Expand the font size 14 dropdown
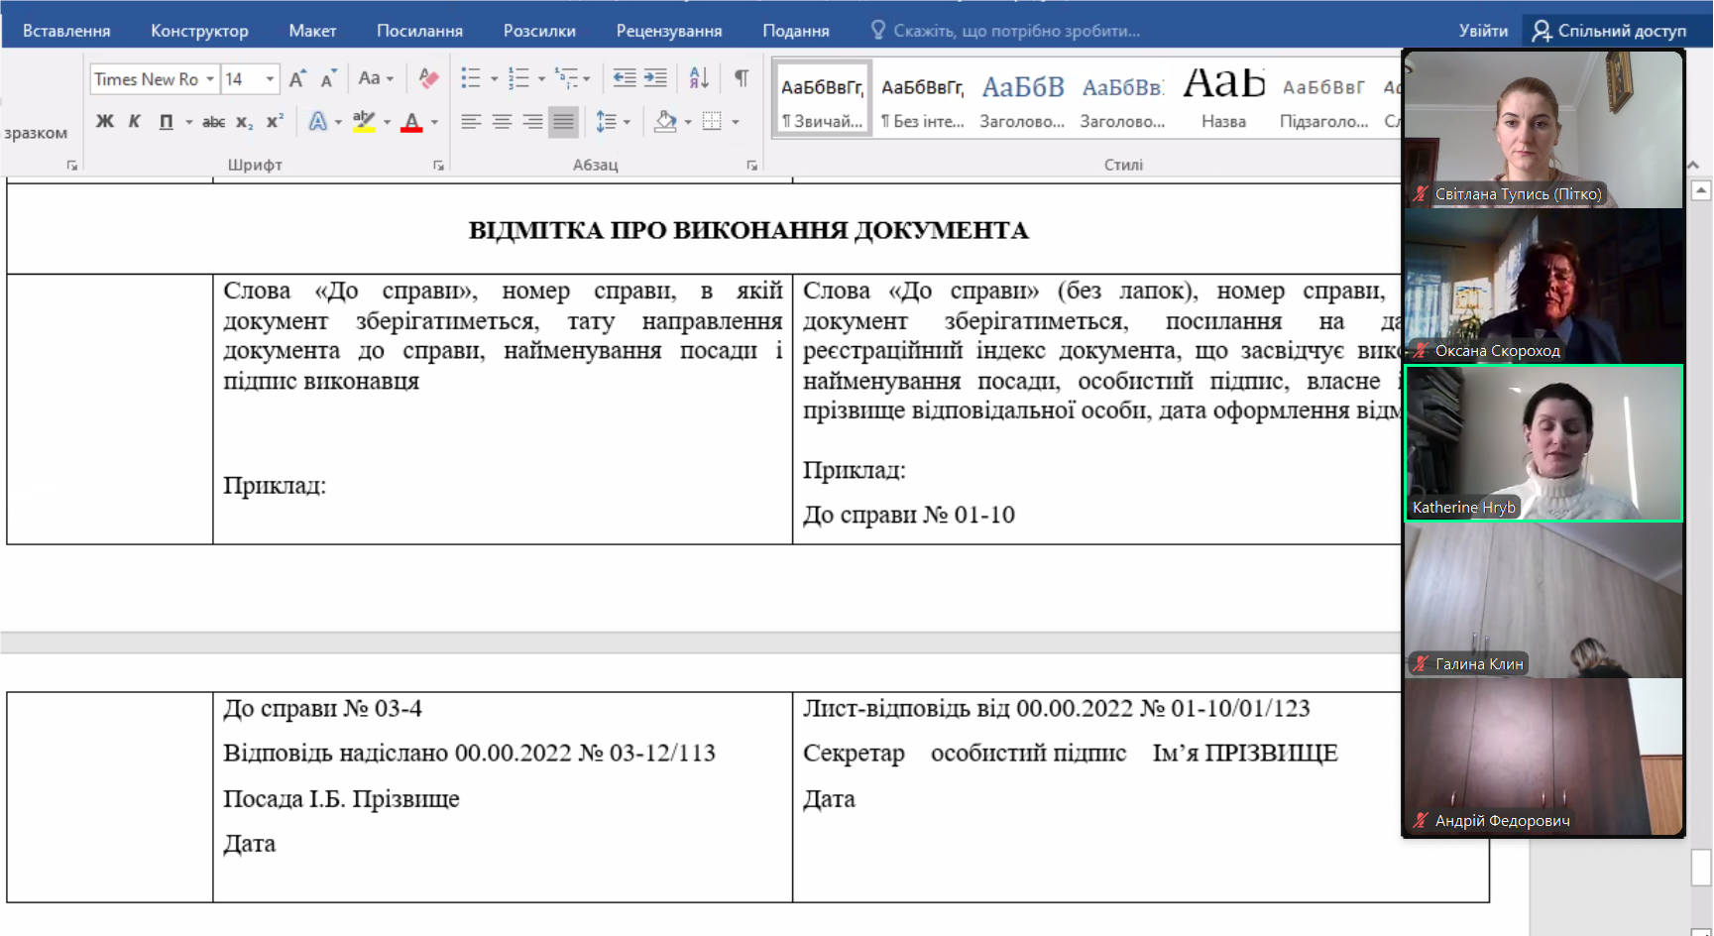1714x936 pixels. pyautogui.click(x=270, y=79)
